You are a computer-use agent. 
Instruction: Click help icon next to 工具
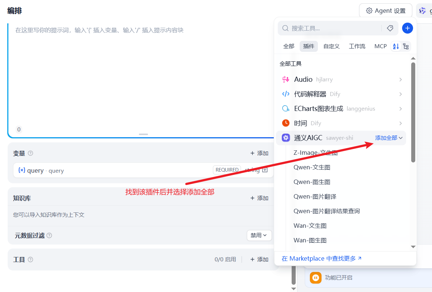31,260
